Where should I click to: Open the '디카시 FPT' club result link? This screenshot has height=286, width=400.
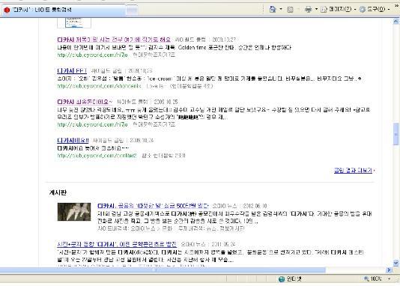(72, 70)
